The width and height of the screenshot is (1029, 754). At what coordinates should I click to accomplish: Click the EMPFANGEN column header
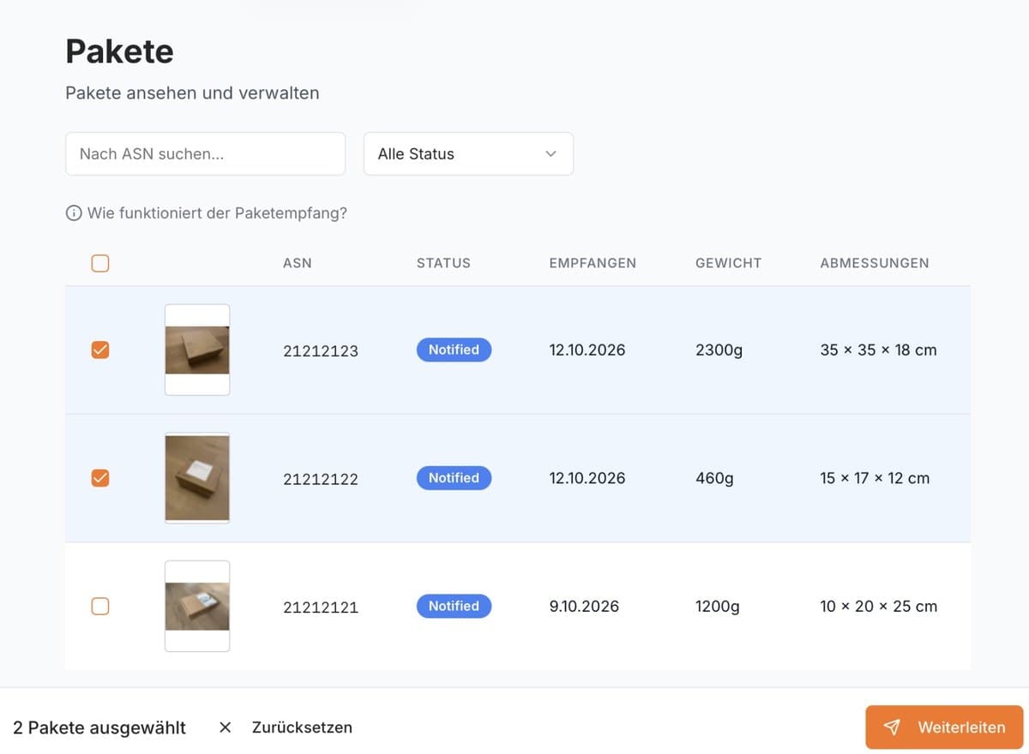(593, 263)
